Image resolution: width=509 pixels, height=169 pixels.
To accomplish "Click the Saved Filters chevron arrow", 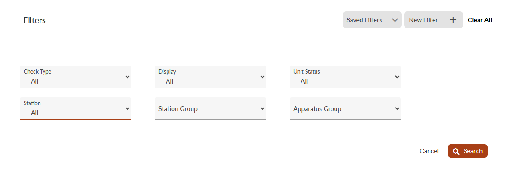I will click(x=395, y=20).
